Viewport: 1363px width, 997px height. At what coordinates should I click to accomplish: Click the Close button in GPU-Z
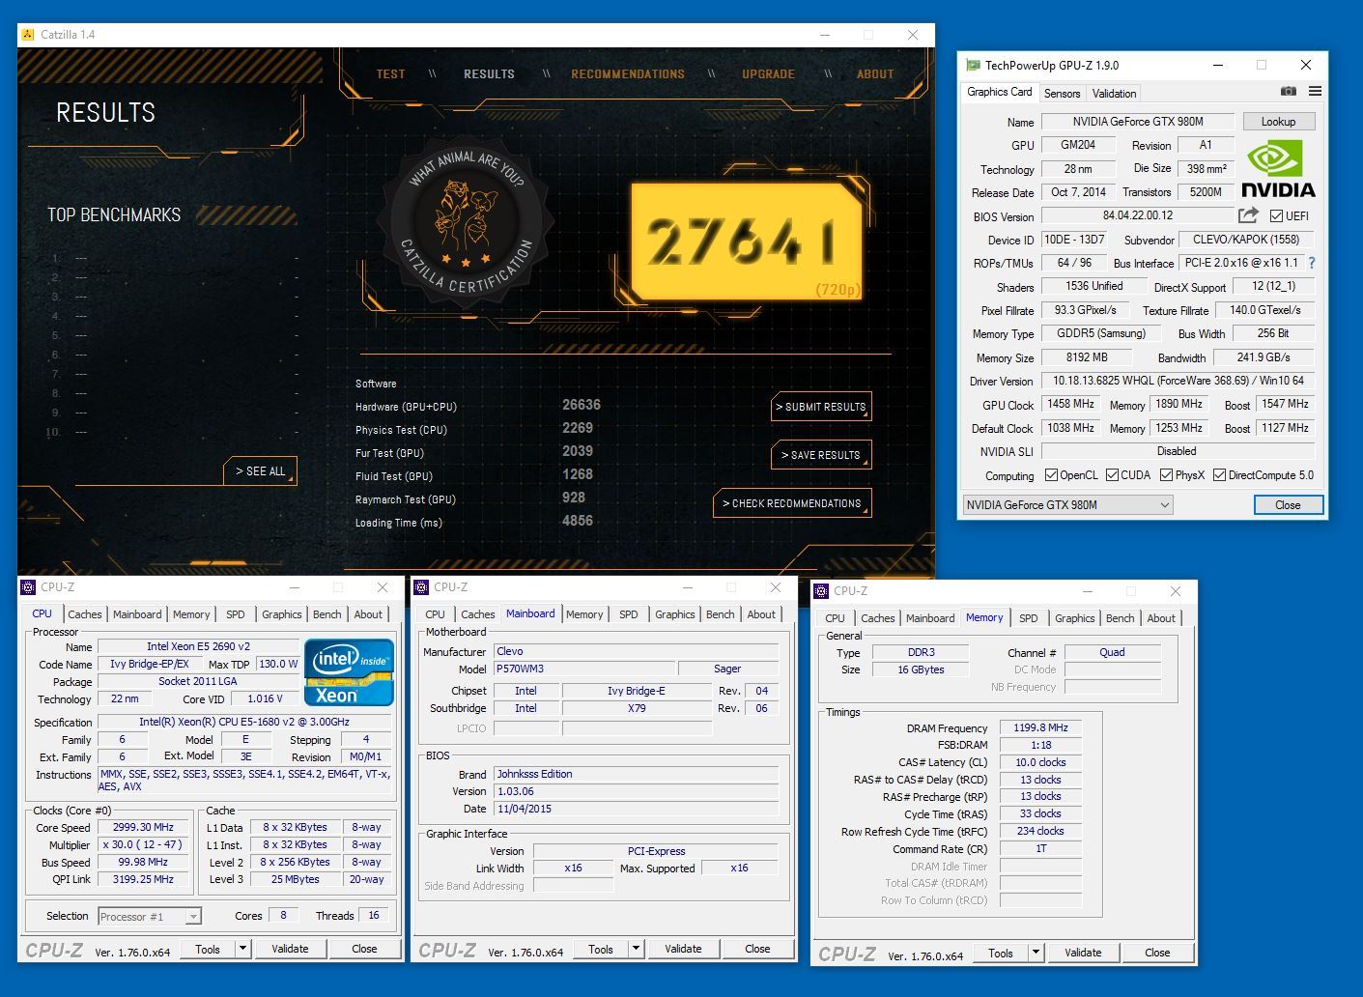coord(1288,504)
